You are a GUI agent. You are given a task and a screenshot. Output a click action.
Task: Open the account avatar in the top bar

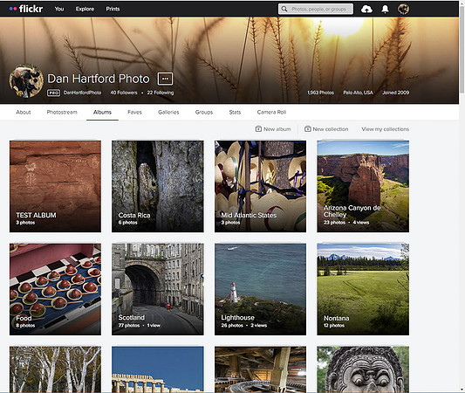tap(403, 10)
